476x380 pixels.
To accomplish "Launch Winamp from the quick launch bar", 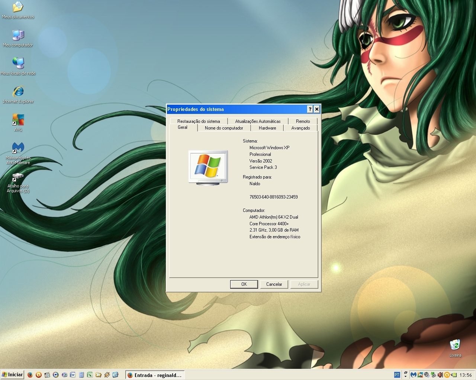I will (x=107, y=375).
